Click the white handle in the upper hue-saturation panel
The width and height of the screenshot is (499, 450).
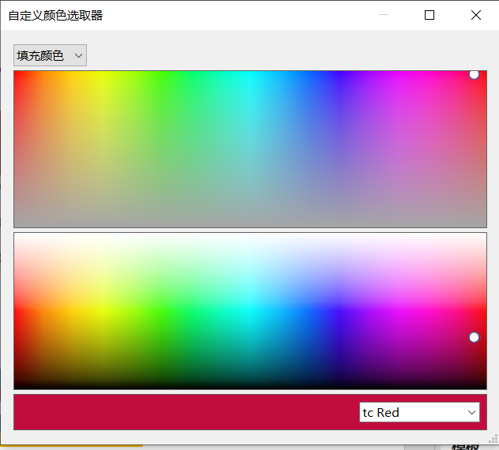point(474,74)
